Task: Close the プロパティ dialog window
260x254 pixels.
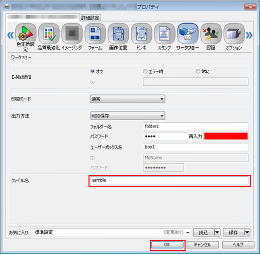Action: coord(250,7)
